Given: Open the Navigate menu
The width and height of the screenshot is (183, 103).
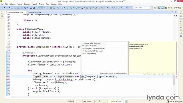Looking at the screenshot, I should click(x=27, y=4).
